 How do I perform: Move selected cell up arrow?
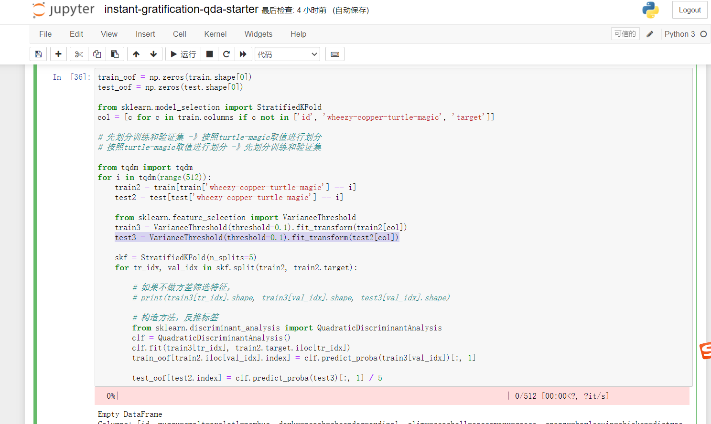click(136, 54)
